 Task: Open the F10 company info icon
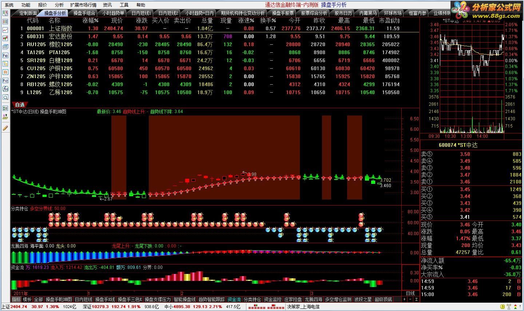[x=5, y=55]
